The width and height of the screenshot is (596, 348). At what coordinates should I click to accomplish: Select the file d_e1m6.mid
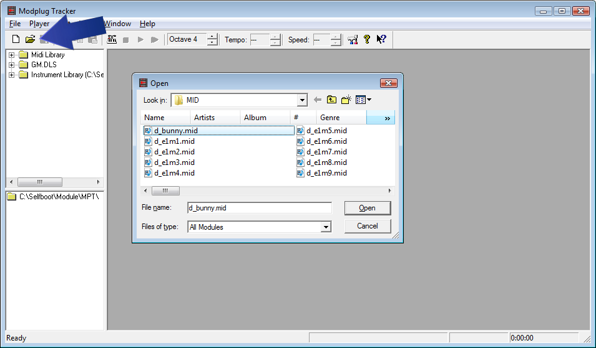point(321,141)
